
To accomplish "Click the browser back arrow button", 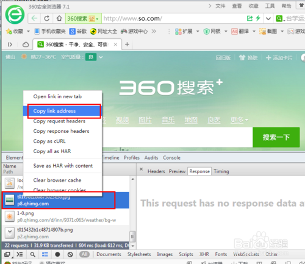I will click(x=34, y=18).
